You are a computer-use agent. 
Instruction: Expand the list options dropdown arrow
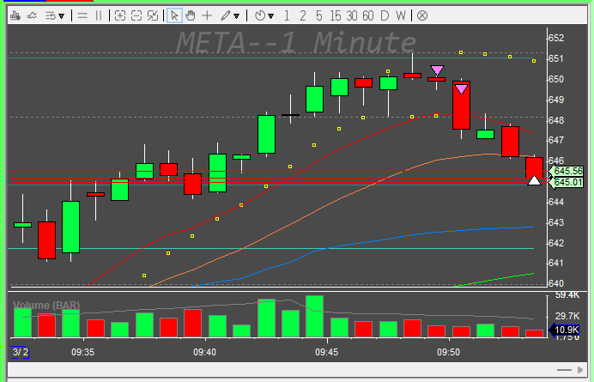61,16
